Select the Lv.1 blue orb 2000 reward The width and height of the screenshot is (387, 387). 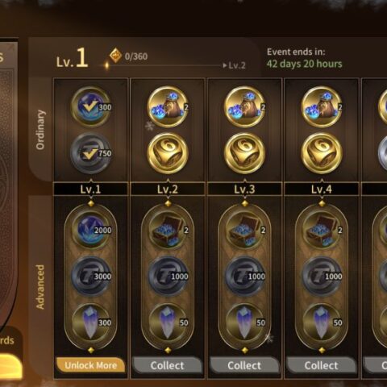91,230
